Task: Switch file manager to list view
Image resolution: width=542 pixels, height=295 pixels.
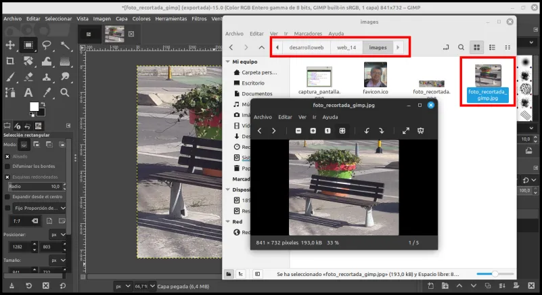Action: click(x=492, y=47)
